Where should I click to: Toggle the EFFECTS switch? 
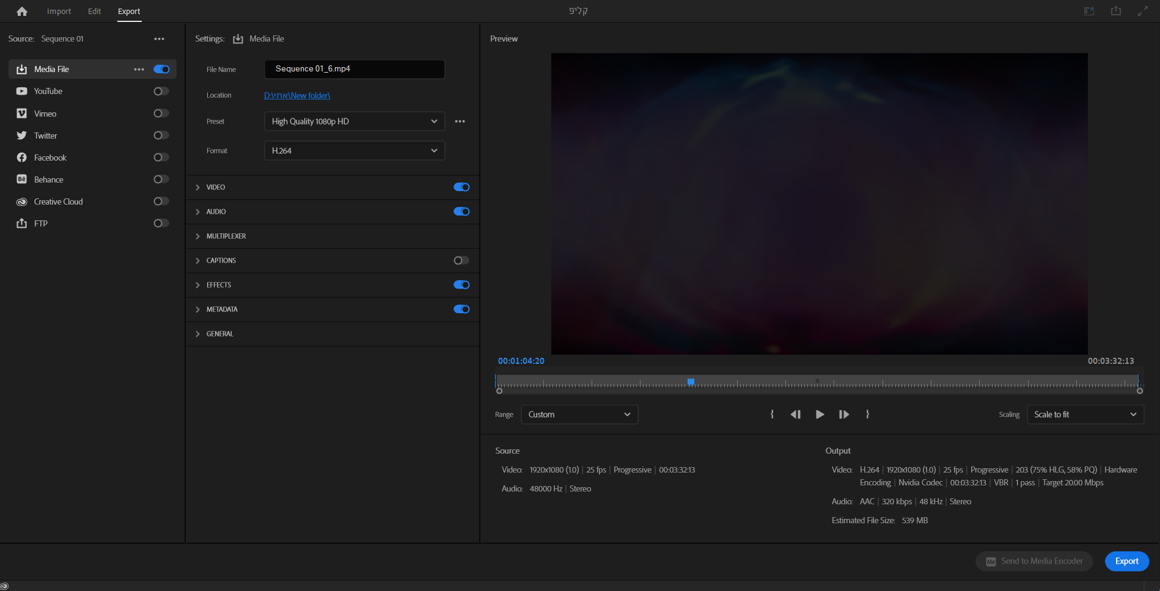[461, 285]
